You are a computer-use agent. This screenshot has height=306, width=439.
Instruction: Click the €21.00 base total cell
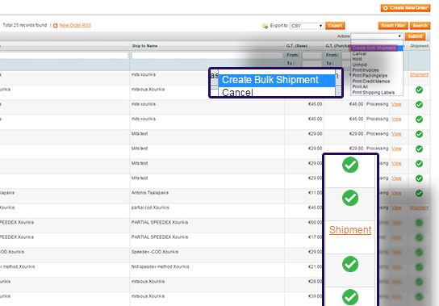[x=315, y=266]
